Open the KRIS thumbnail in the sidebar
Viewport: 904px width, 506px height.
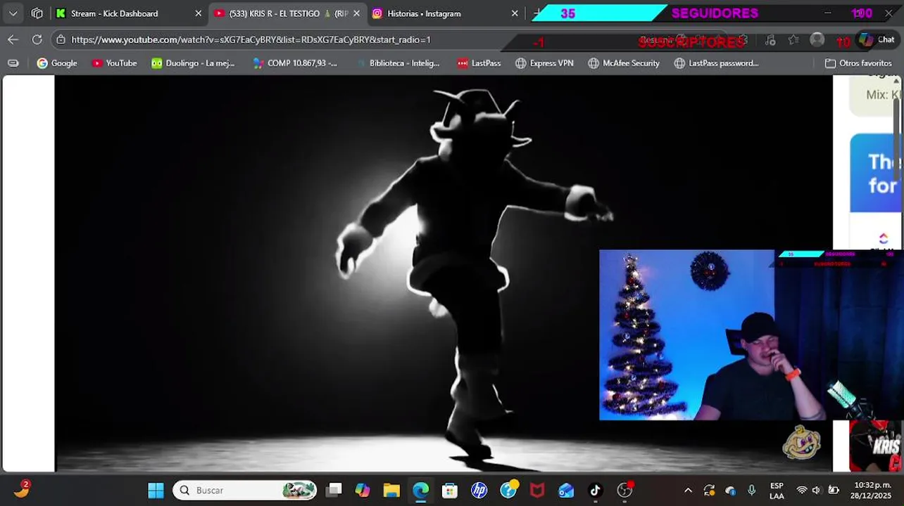pos(876,446)
